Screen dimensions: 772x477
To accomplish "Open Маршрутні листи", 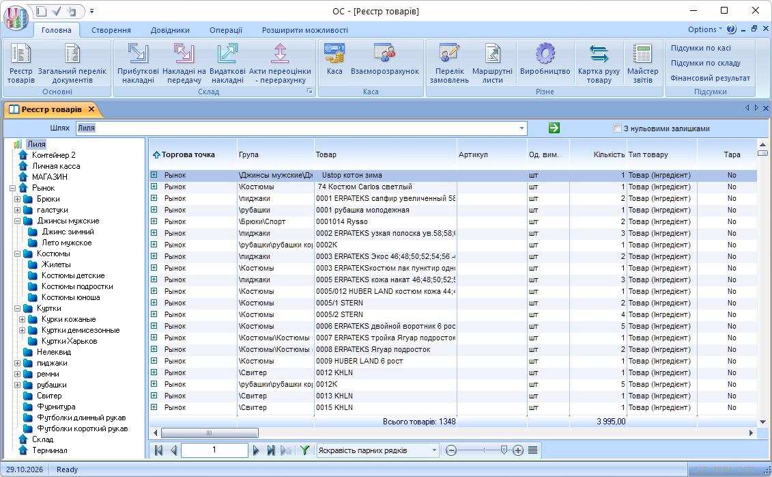I will (x=492, y=64).
